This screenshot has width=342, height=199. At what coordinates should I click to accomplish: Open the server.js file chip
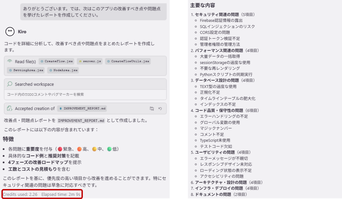pyautogui.click(x=90, y=61)
